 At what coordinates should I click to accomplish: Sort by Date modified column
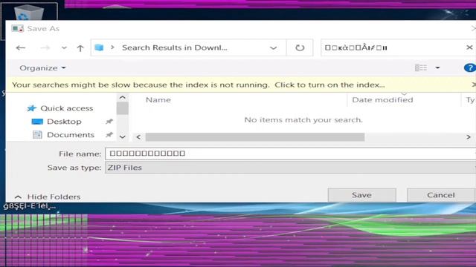click(382, 100)
